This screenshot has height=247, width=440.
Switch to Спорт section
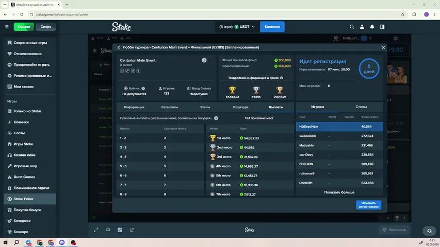tap(46, 27)
